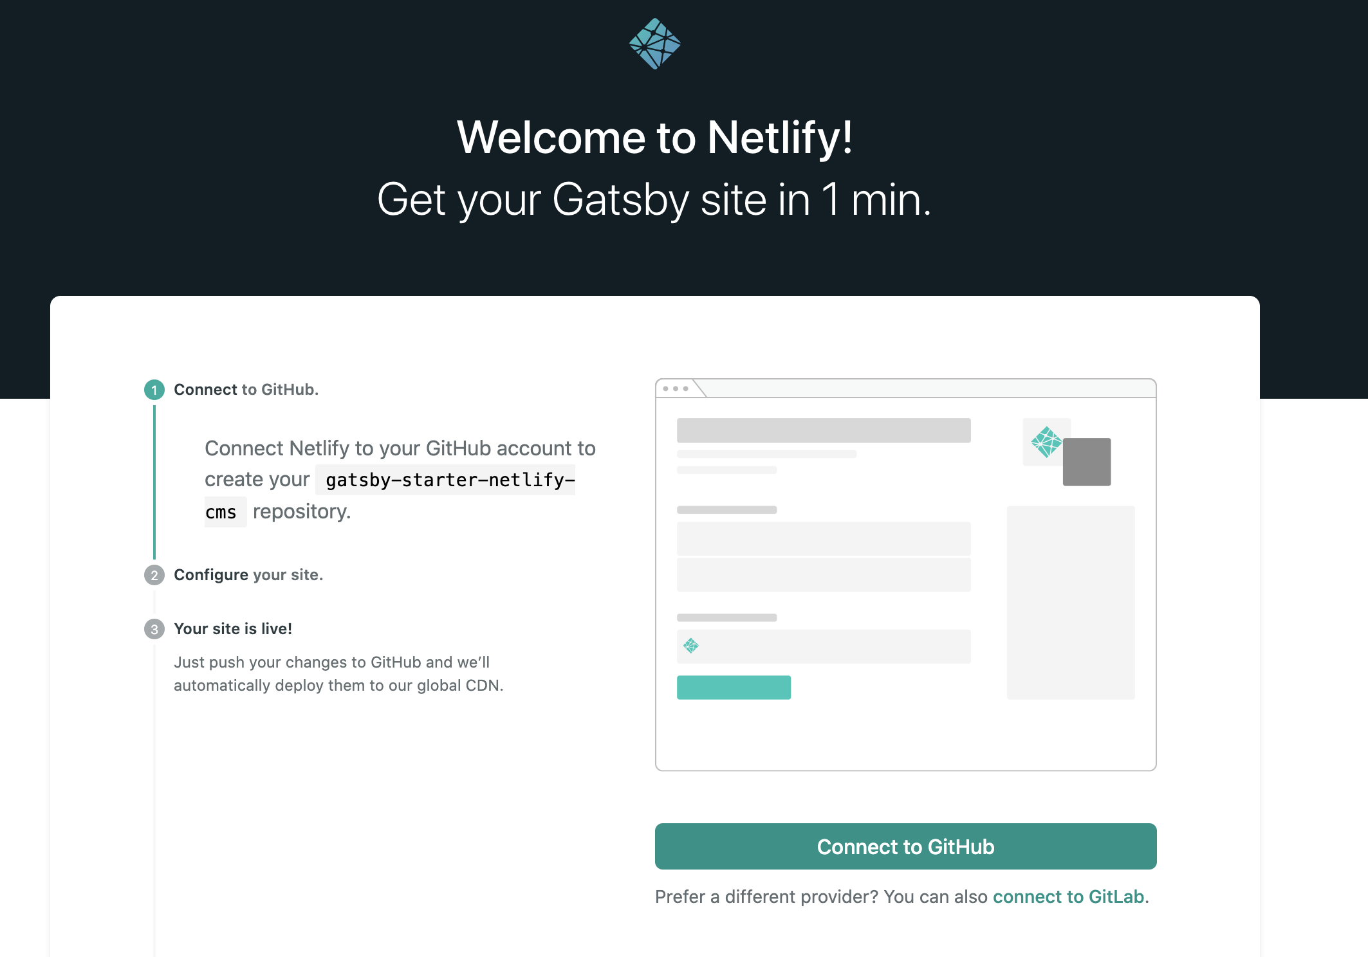
Task: Click the small Netlify icon in form row
Action: point(690,646)
